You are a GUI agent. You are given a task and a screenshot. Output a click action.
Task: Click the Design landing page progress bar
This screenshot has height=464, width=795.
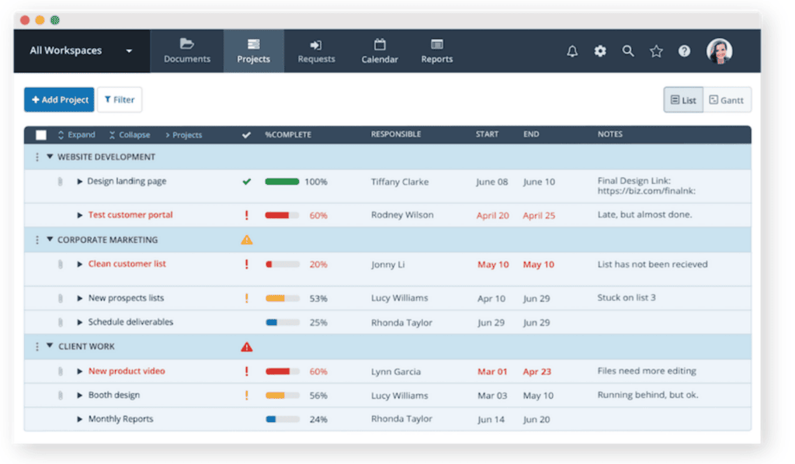tap(282, 182)
